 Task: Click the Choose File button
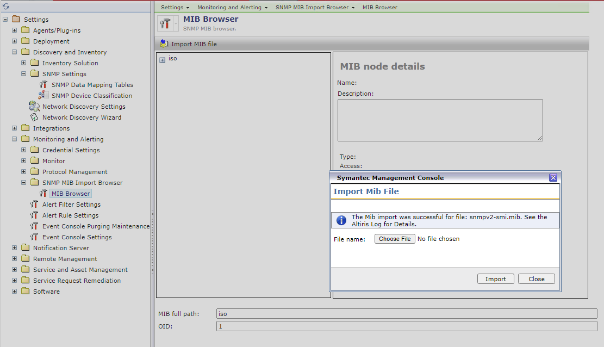(x=395, y=239)
